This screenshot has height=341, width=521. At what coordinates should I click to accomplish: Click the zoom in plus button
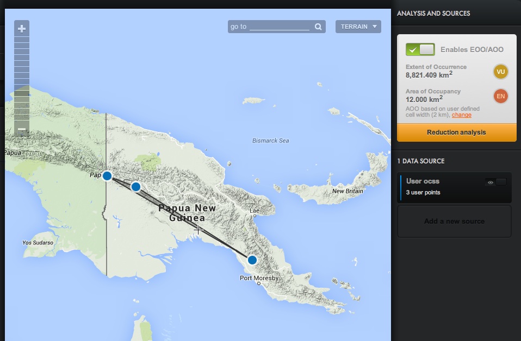(x=22, y=29)
